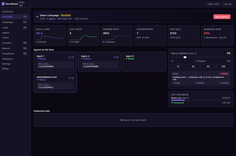Switch to Light mode
The height and width of the screenshot is (156, 236).
(x=213, y=4)
